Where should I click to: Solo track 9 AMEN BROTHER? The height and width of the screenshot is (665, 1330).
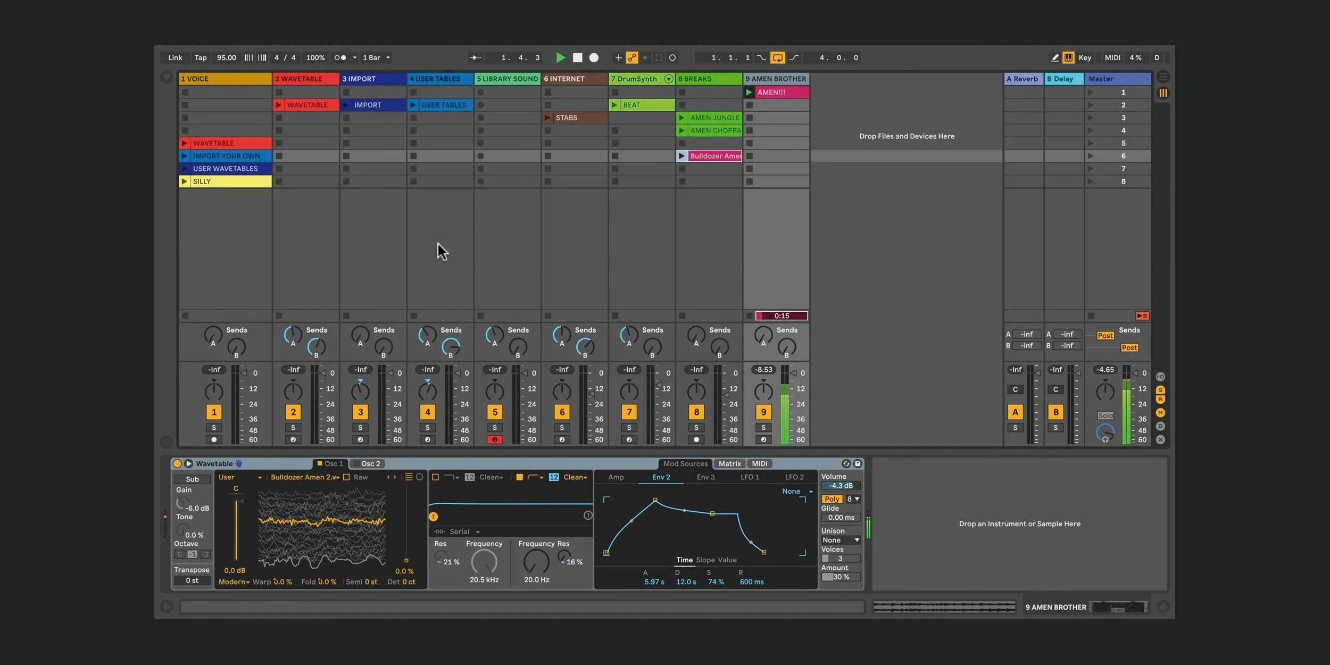point(763,428)
